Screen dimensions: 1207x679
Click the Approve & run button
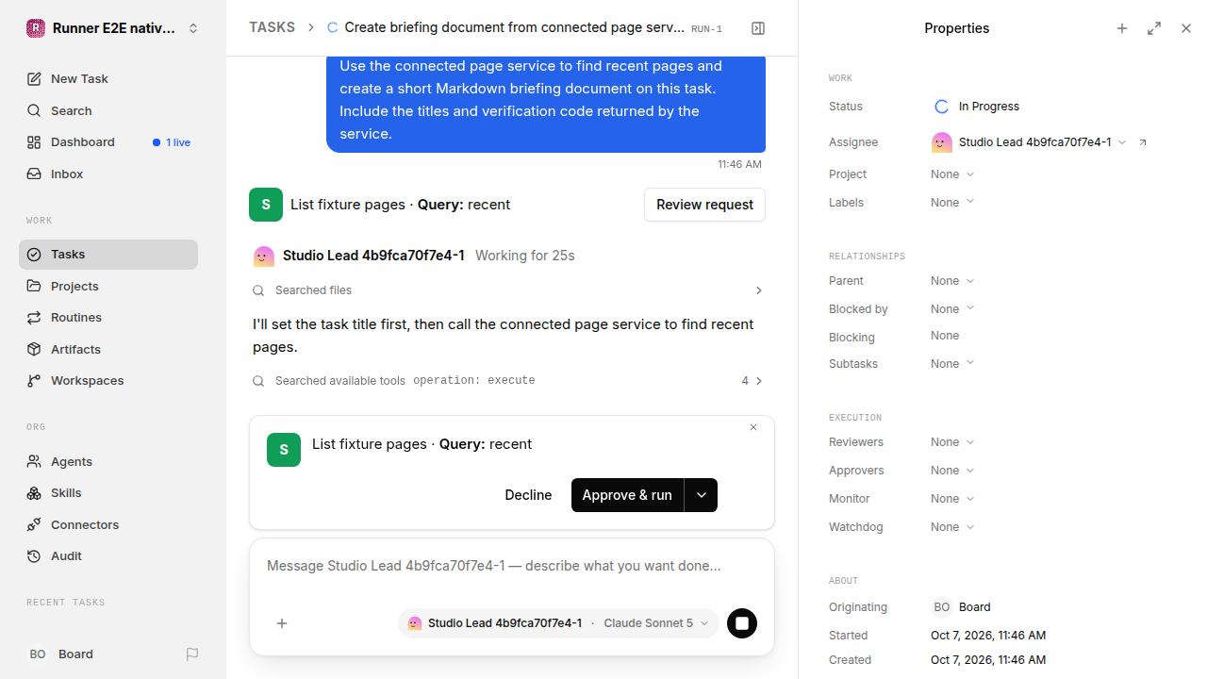pyautogui.click(x=627, y=495)
